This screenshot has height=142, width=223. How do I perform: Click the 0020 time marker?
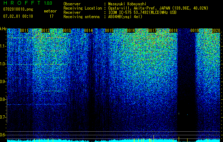(x=216, y=31)
